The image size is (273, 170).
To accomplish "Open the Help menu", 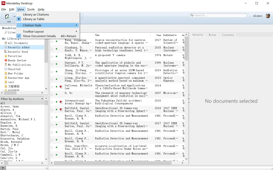I will click(x=41, y=9).
